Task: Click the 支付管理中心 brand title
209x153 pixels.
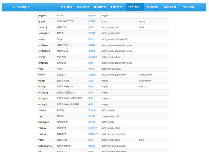Action: [x=20, y=7]
